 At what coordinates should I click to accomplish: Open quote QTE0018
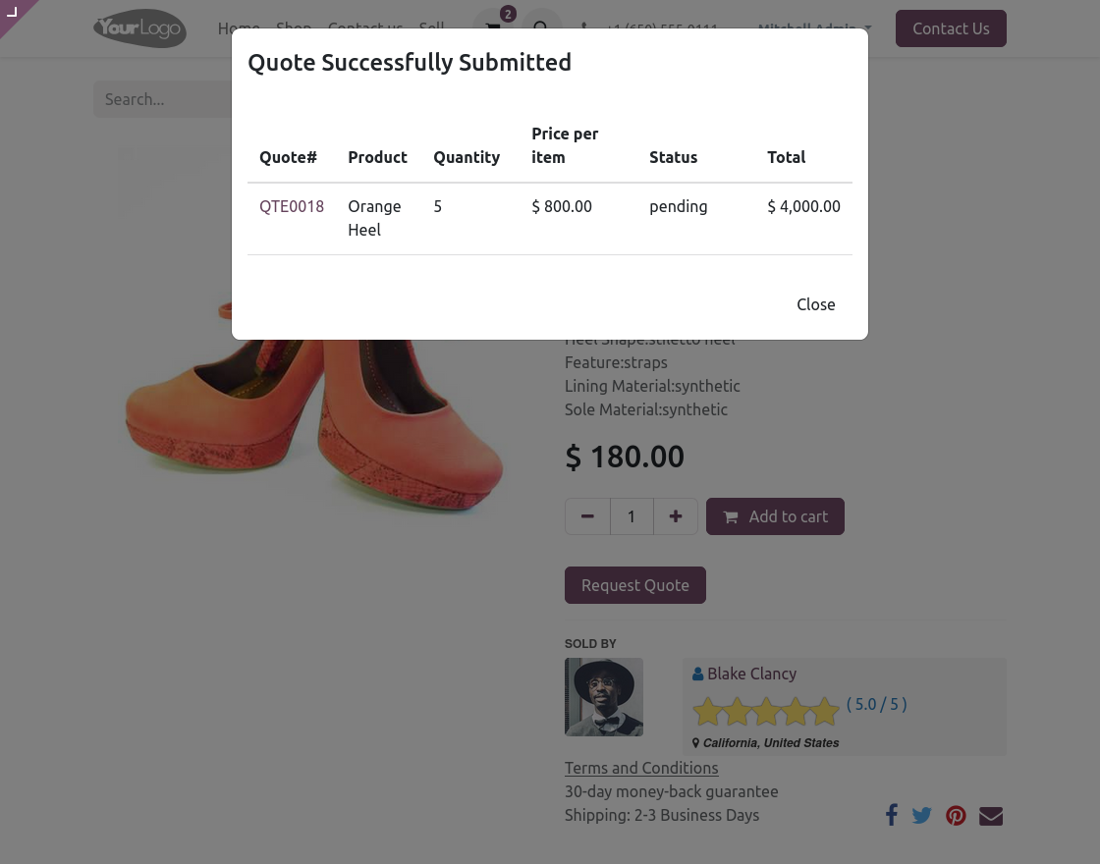292,206
